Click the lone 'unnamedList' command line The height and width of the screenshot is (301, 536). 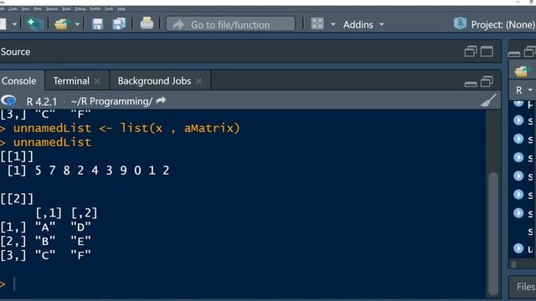pyautogui.click(x=52, y=142)
